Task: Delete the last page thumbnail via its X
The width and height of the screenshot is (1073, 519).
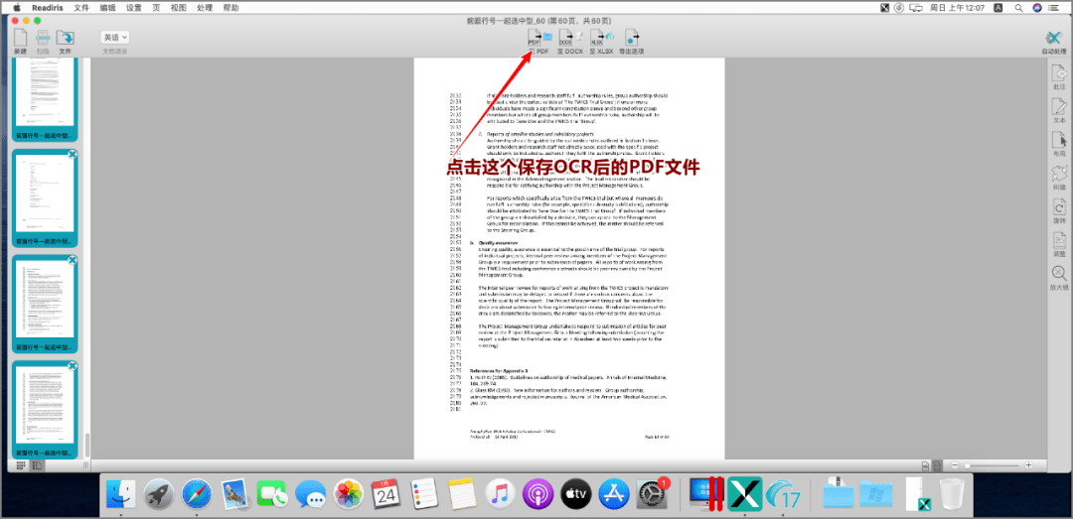Action: tap(72, 366)
